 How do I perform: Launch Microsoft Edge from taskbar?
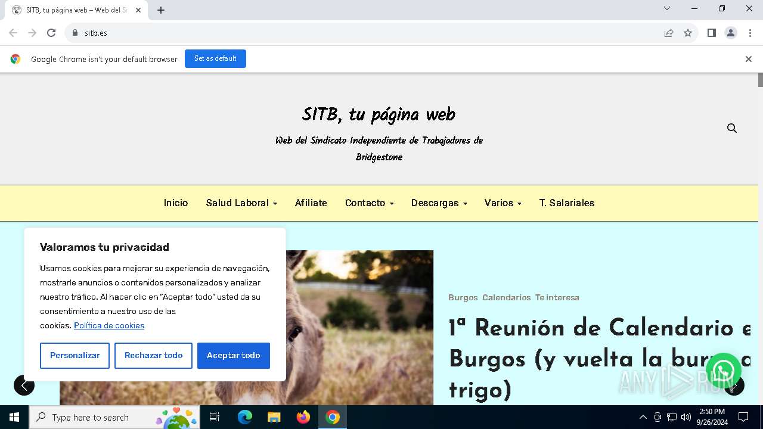click(x=244, y=417)
